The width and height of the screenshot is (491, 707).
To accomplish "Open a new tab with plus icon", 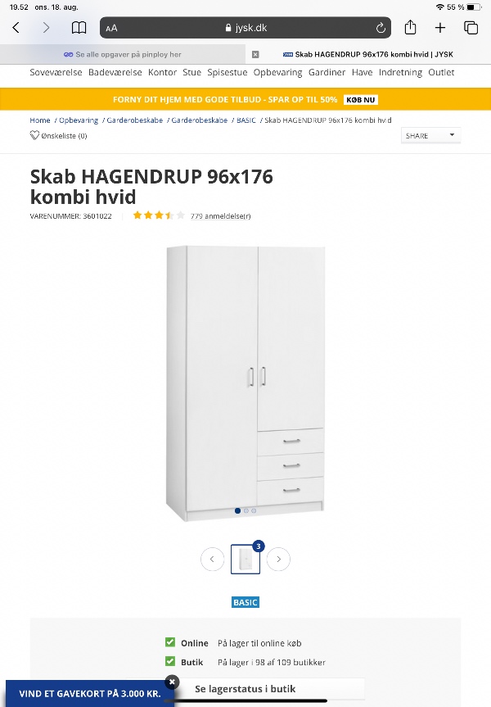I will (440, 28).
